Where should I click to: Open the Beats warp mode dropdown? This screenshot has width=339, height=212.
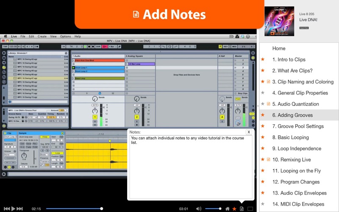(x=44, y=155)
